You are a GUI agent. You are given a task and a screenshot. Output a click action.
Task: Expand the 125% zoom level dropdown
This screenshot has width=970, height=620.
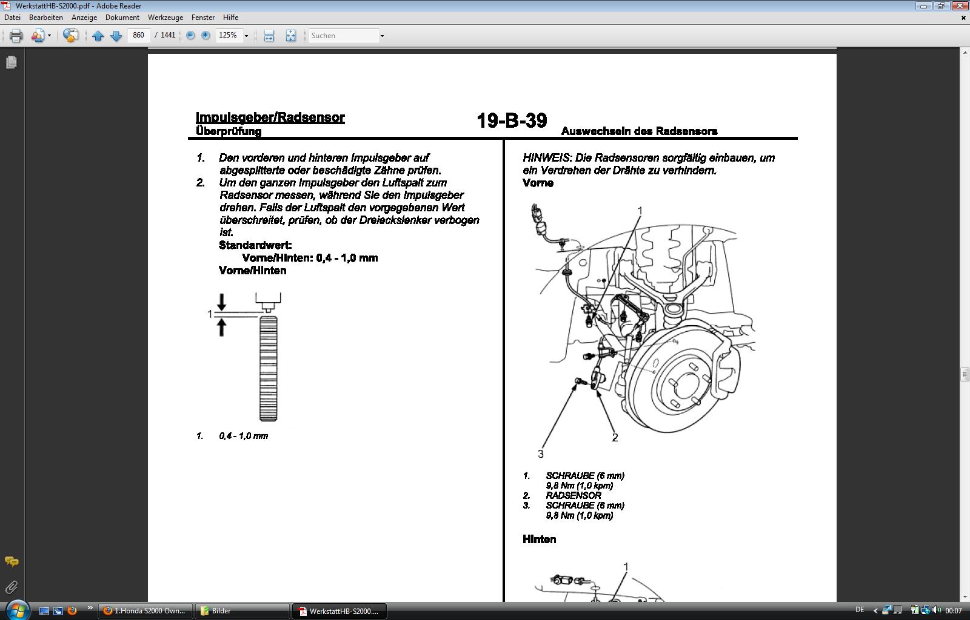coord(246,36)
